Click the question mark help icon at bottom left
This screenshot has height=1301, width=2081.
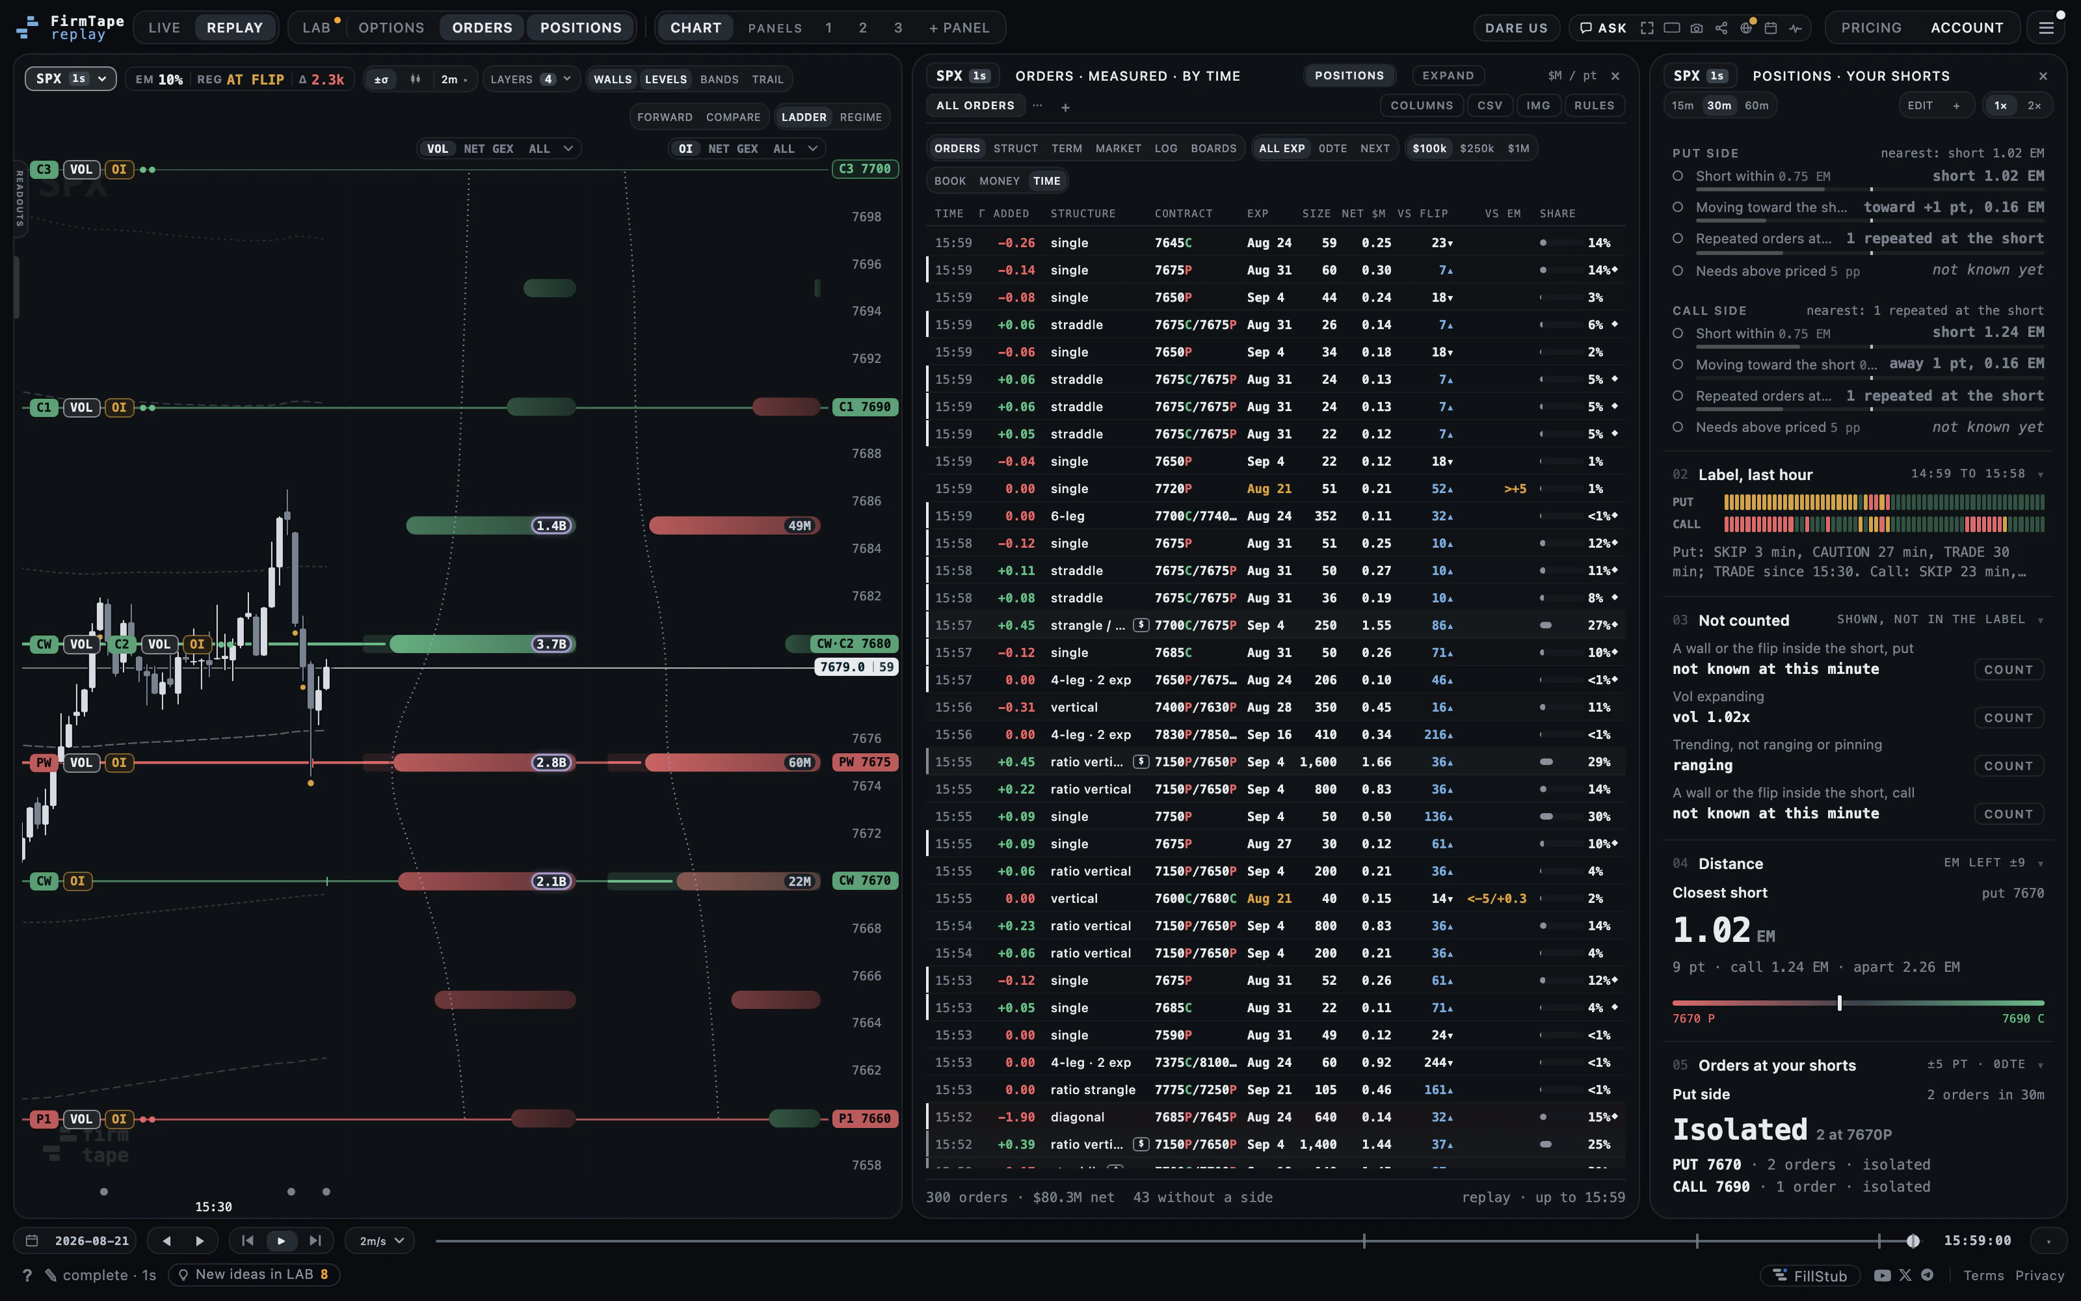coord(27,1275)
